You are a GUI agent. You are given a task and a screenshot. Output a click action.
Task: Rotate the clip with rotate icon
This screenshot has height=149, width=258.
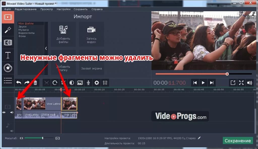[x=55, y=83]
